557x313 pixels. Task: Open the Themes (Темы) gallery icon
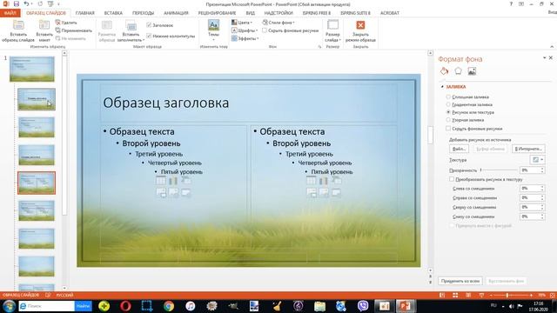point(213,25)
